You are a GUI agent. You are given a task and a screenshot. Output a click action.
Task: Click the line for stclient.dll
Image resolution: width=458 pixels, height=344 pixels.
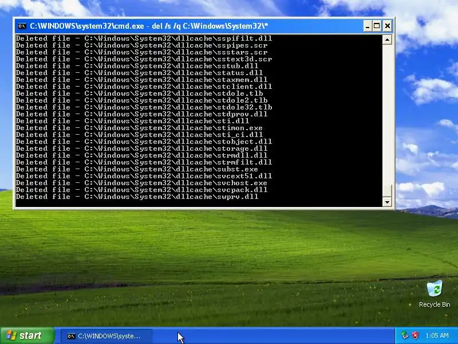click(x=144, y=87)
